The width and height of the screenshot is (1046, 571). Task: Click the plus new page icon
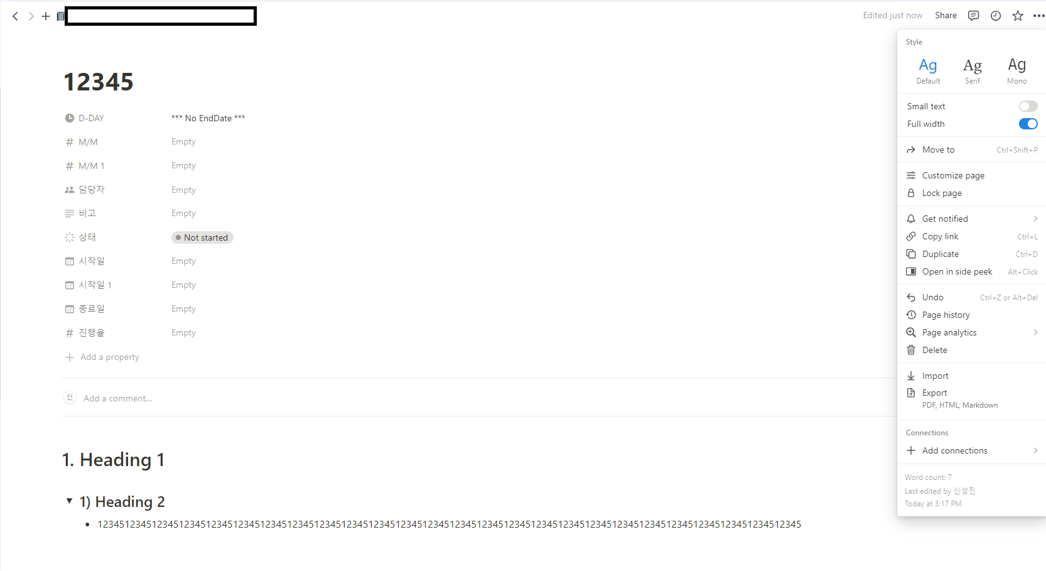pyautogui.click(x=46, y=16)
